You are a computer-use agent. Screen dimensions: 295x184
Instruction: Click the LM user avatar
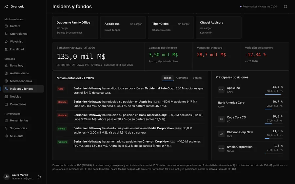point(7,177)
